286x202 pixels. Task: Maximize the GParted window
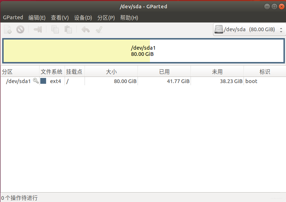coord(274,7)
